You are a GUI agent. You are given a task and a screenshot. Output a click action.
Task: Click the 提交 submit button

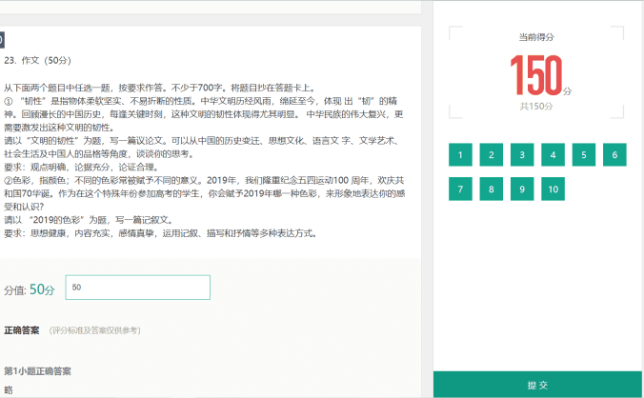pyautogui.click(x=537, y=385)
